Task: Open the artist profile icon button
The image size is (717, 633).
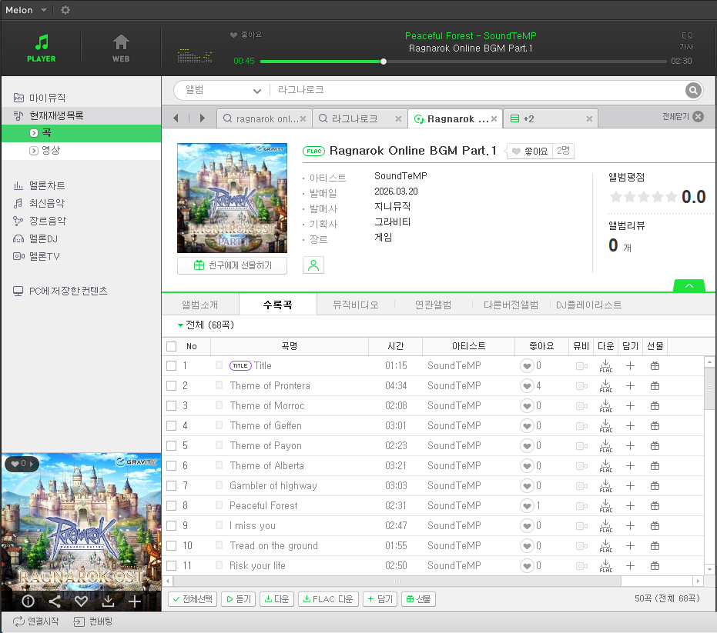Action: (x=313, y=265)
